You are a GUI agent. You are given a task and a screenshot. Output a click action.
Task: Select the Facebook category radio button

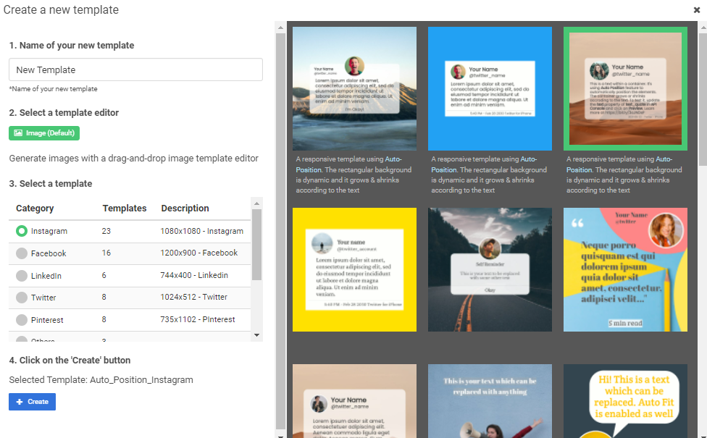pos(21,255)
